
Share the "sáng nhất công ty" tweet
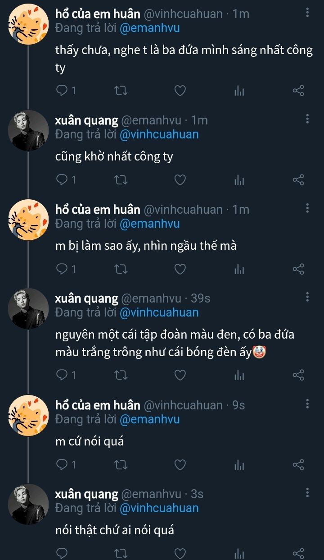coord(298,91)
